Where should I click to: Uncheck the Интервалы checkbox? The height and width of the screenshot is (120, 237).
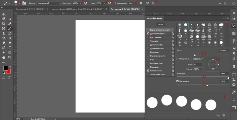178,81
